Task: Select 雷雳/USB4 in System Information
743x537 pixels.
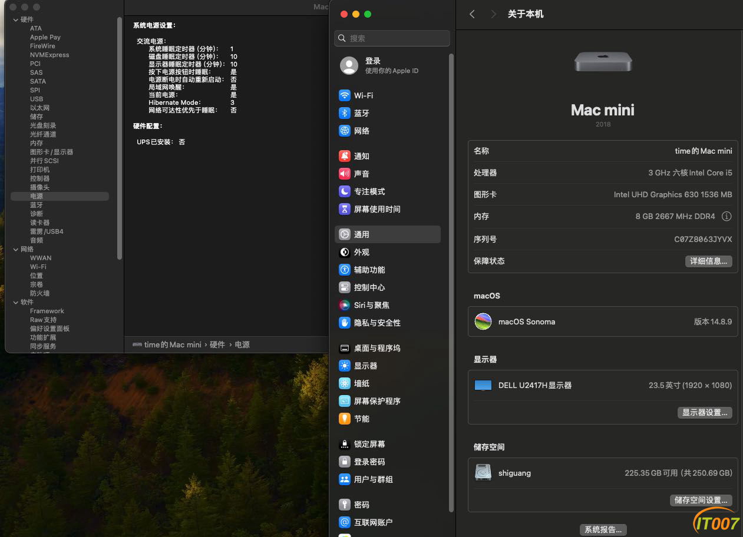Action: pyautogui.click(x=47, y=231)
